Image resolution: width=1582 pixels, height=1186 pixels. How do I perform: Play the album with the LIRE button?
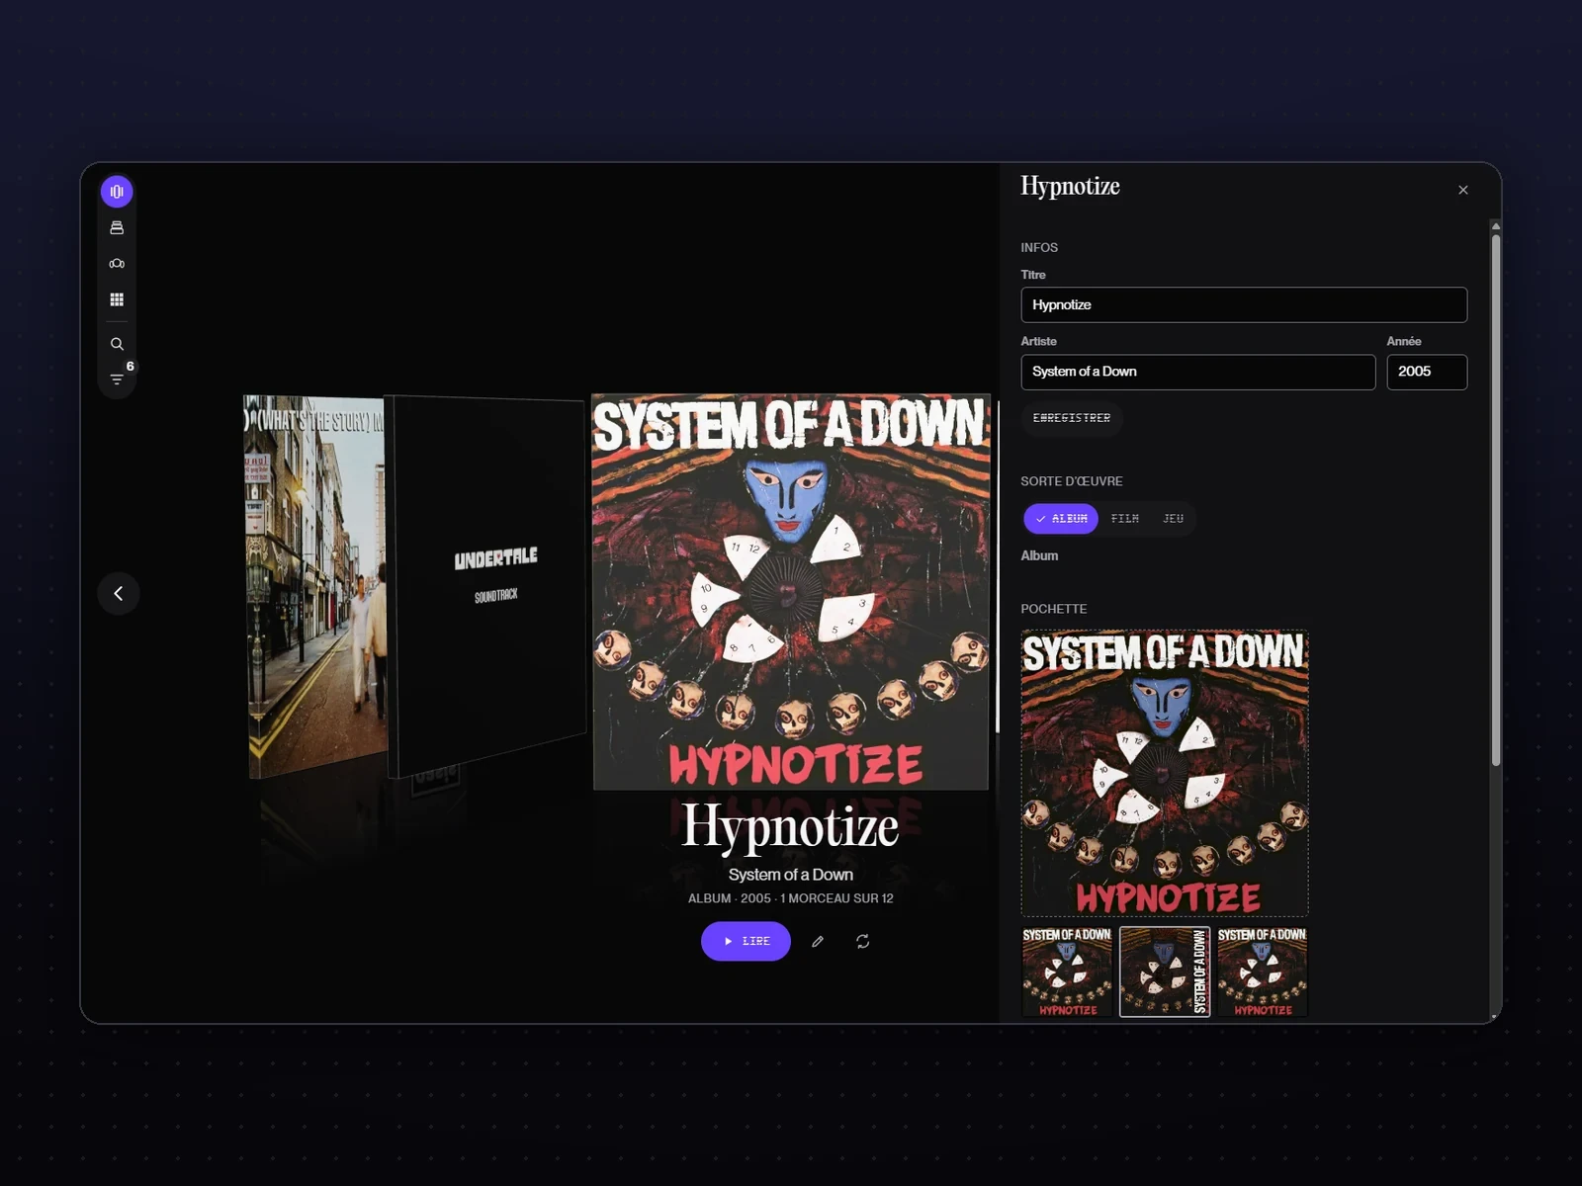pyautogui.click(x=746, y=942)
